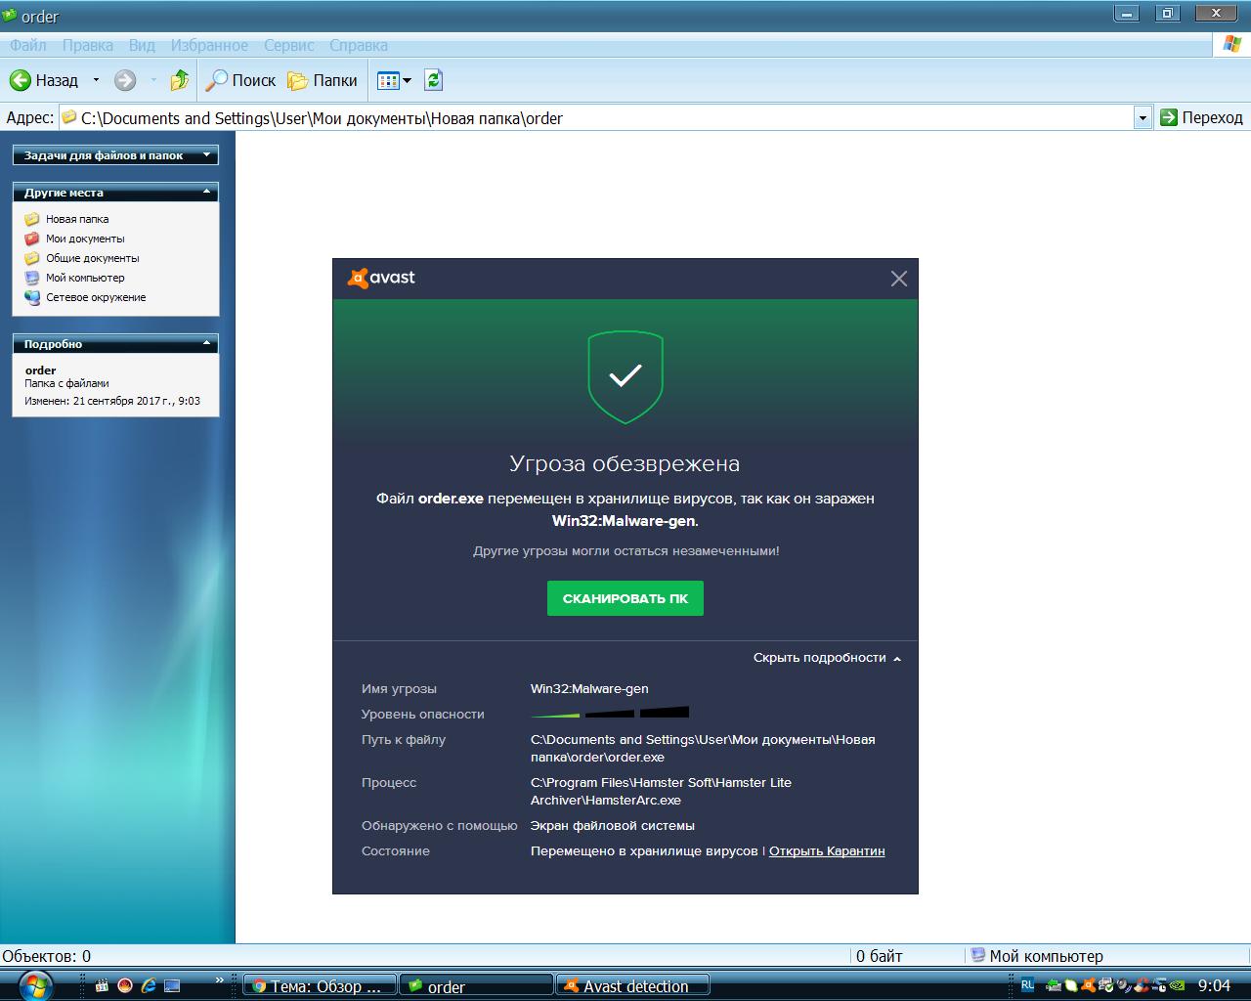1251x1001 pixels.
Task: Click the HamsterArc.exe process path value
Action: pyautogui.click(x=661, y=792)
